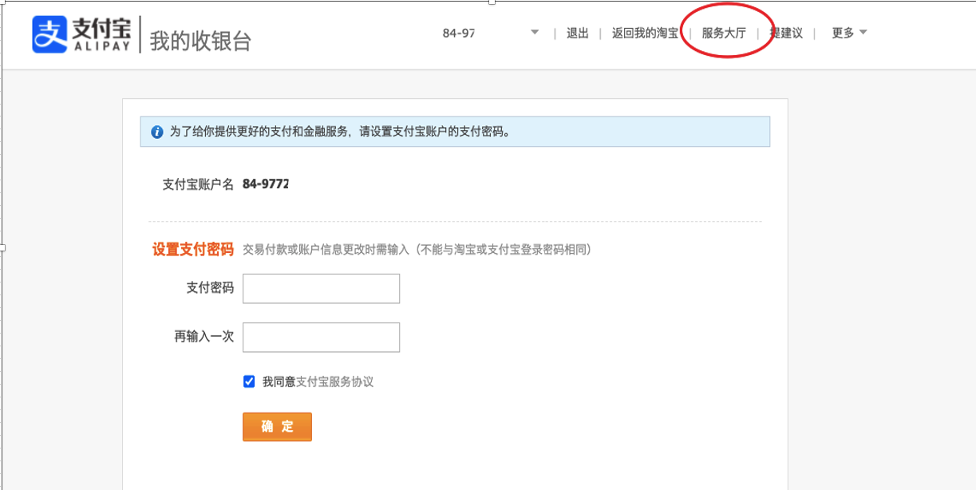Click the blue Alipay logo icon
This screenshot has width=976, height=490.
tap(49, 35)
